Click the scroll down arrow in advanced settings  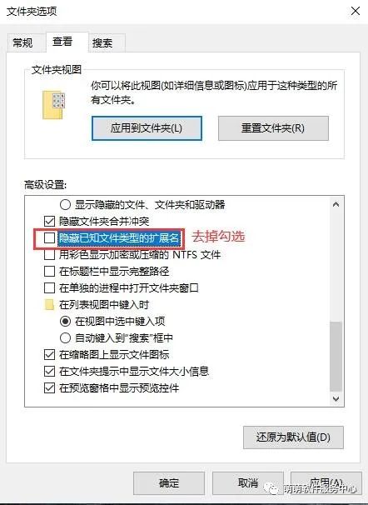tap(336, 399)
